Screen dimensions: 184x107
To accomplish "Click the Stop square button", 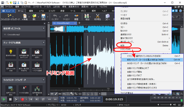I will pos(10,99).
